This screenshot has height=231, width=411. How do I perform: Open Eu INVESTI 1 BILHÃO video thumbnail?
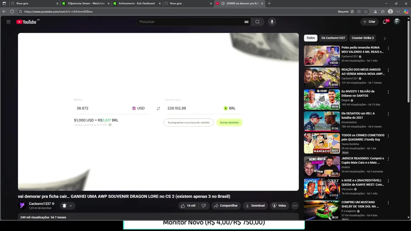click(322, 99)
